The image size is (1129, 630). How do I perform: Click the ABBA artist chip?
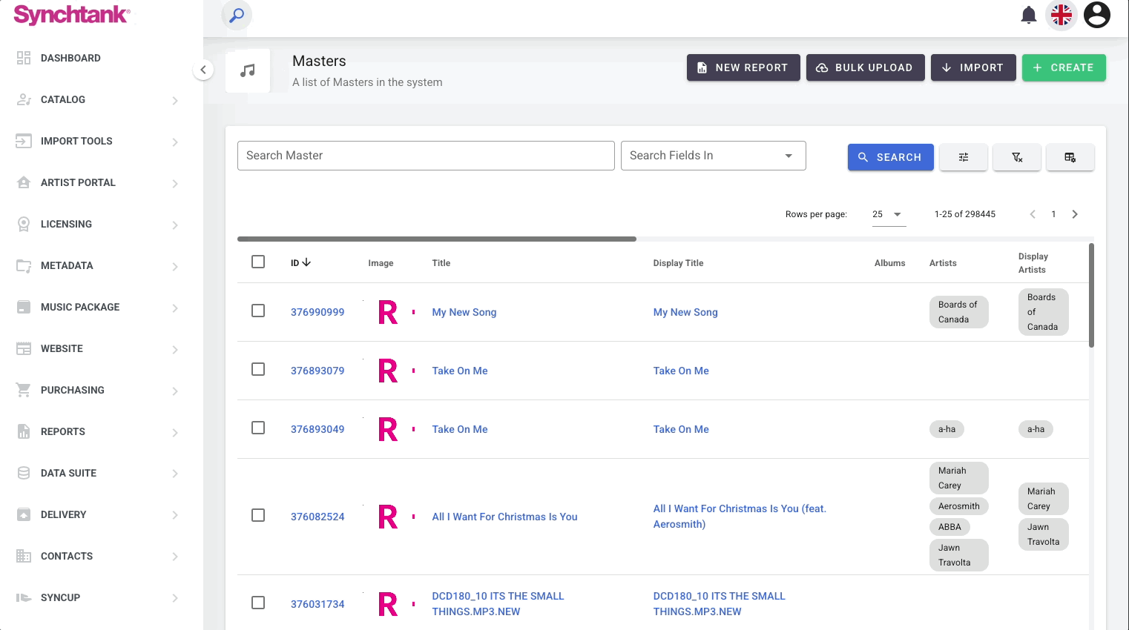pyautogui.click(x=949, y=527)
